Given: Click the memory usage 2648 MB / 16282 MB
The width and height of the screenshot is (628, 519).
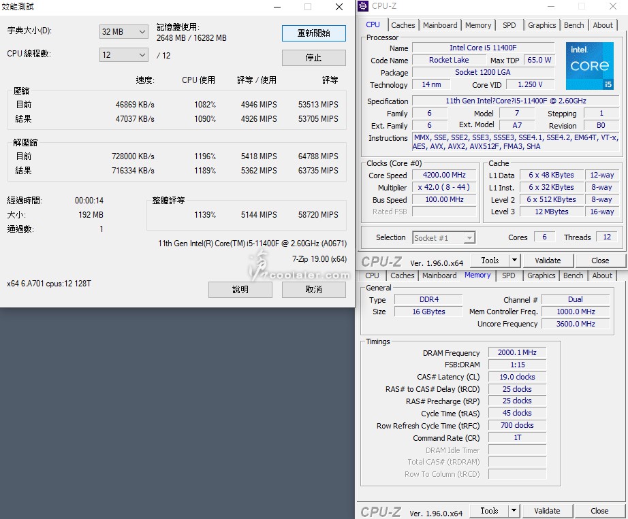Looking at the screenshot, I should (x=191, y=38).
